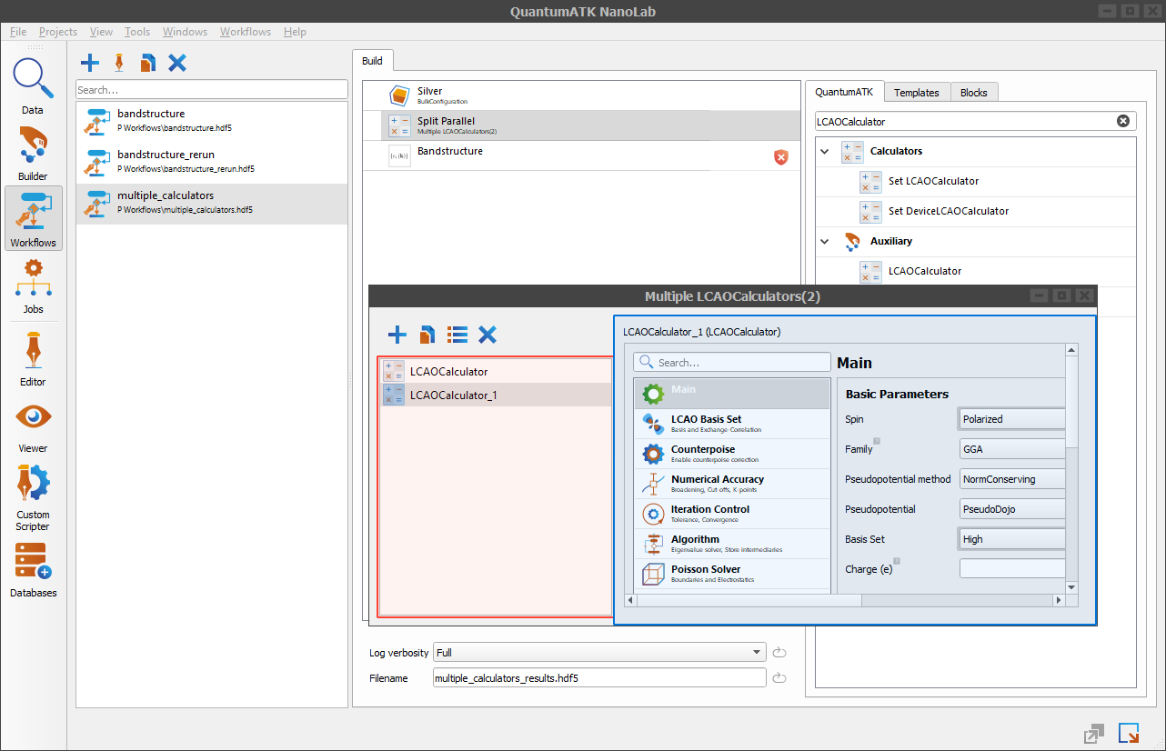This screenshot has height=751, width=1166.
Task: Open the Spin dropdown
Action: tap(1012, 419)
